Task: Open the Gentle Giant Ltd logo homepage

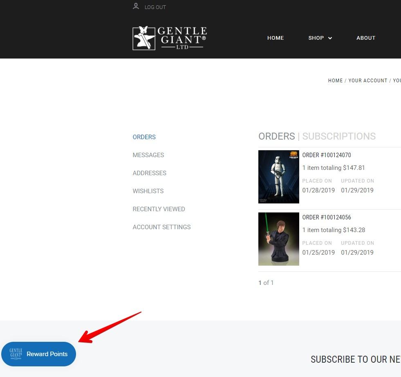Action: pos(170,38)
